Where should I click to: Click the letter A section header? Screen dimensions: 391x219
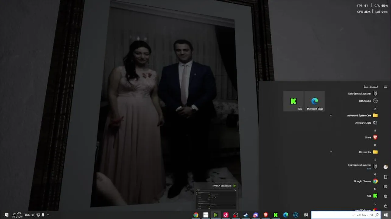375,109
